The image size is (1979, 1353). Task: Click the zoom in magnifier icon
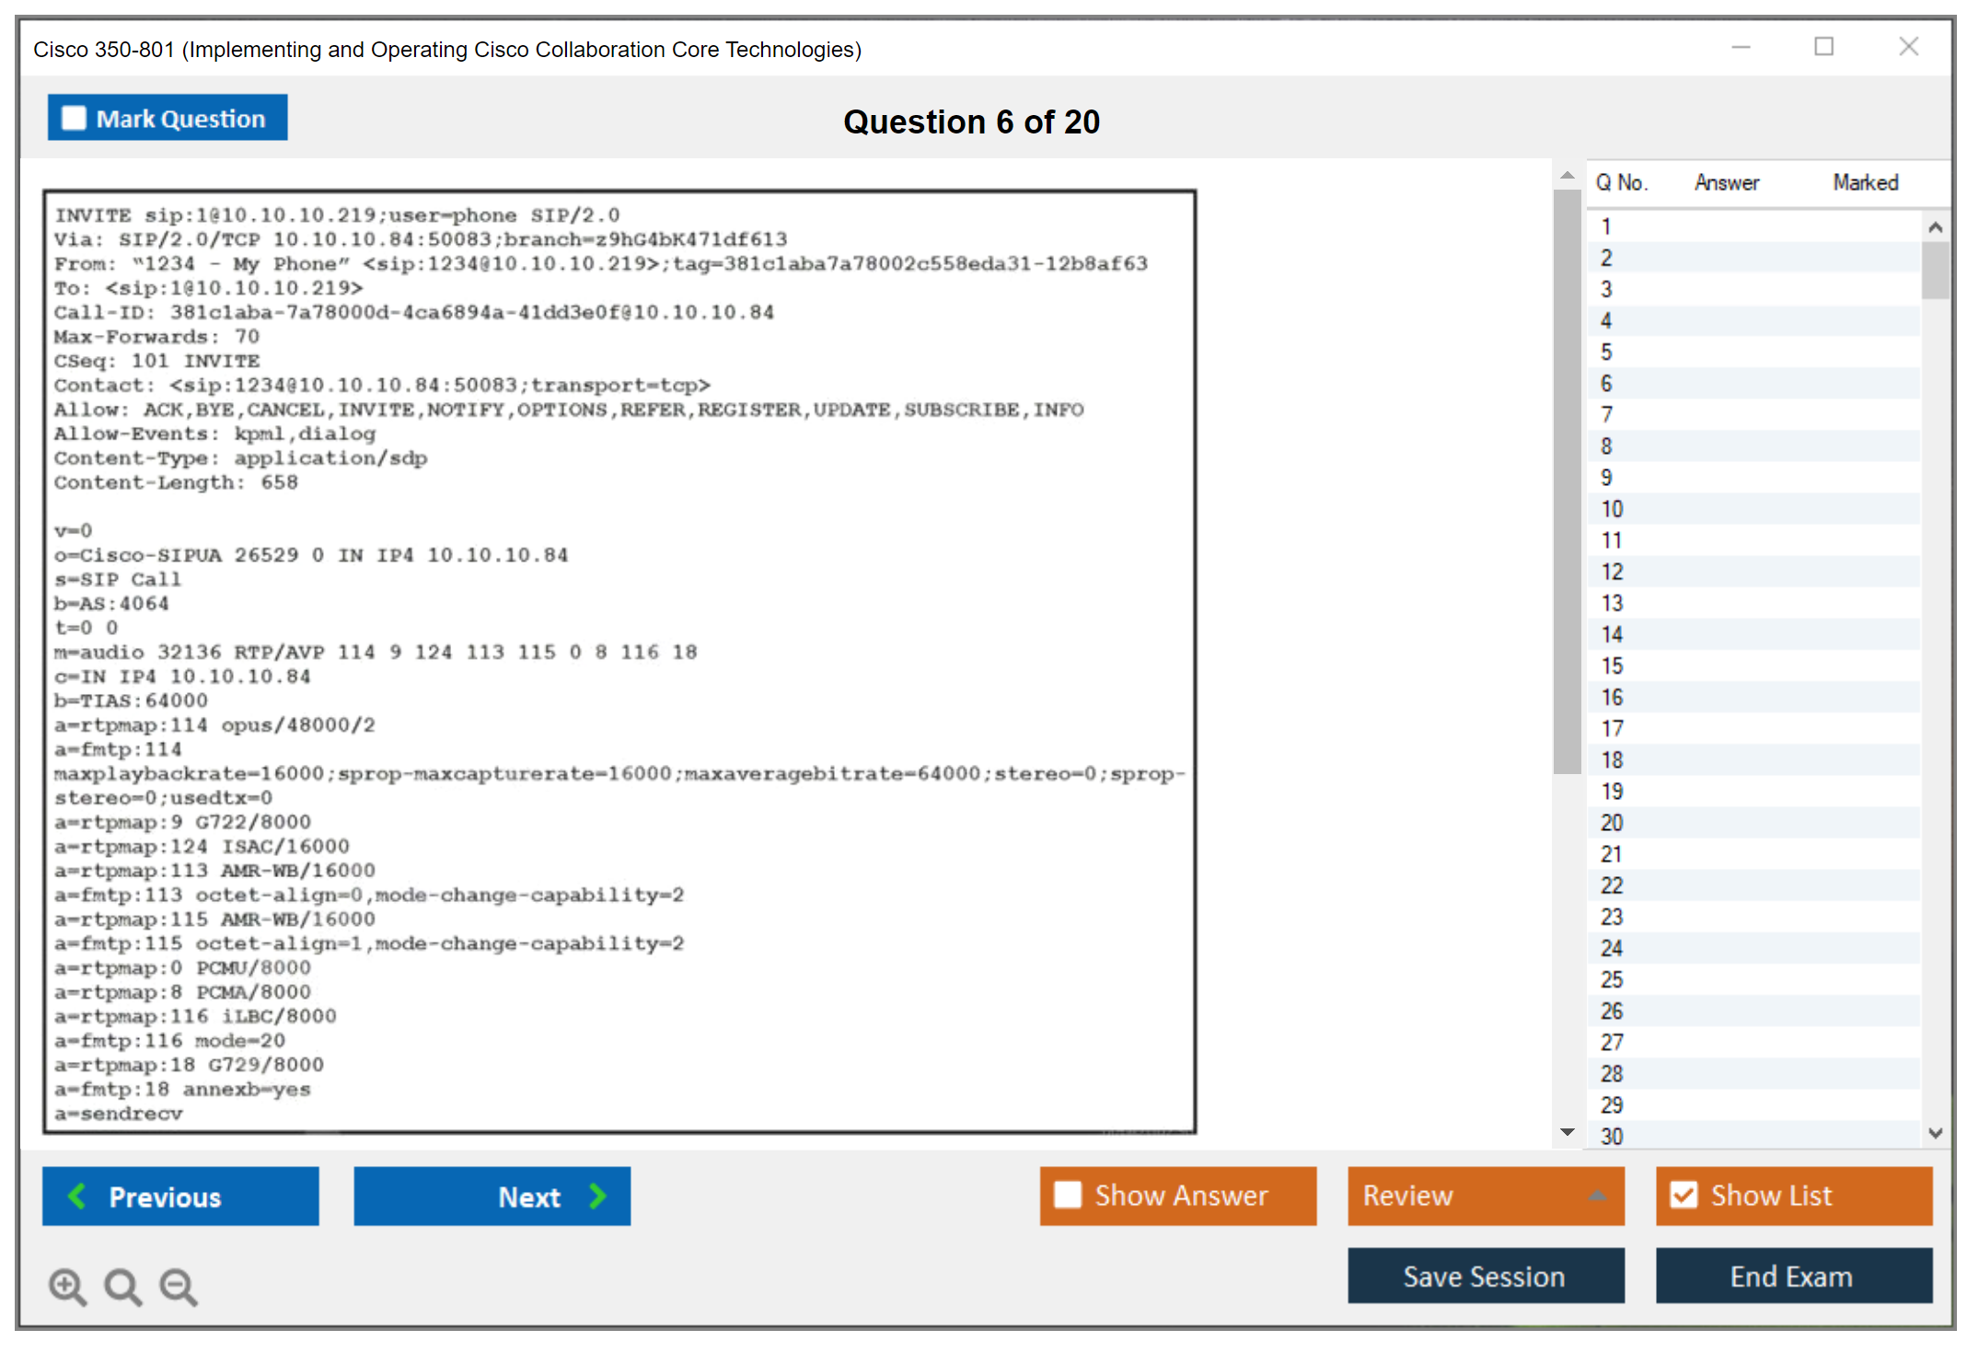pyautogui.click(x=67, y=1286)
